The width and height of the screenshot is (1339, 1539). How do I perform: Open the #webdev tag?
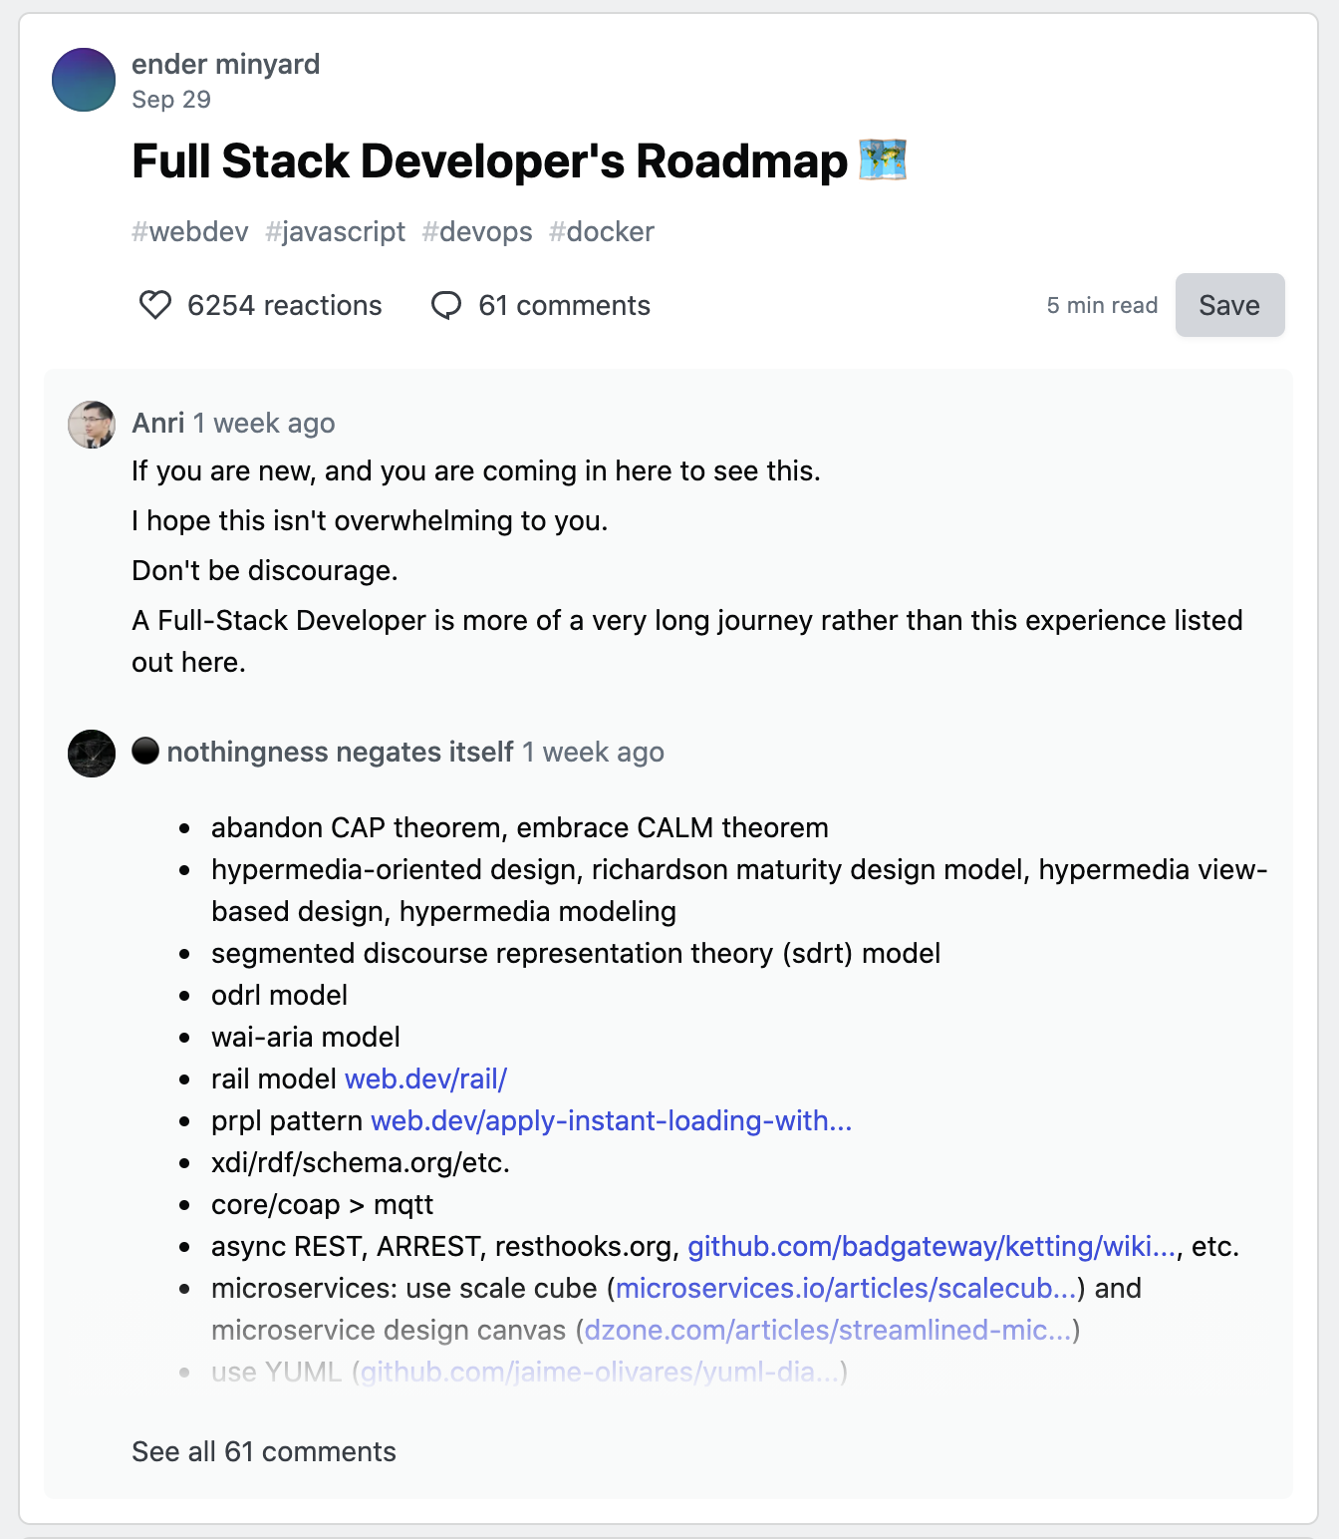[x=190, y=232]
